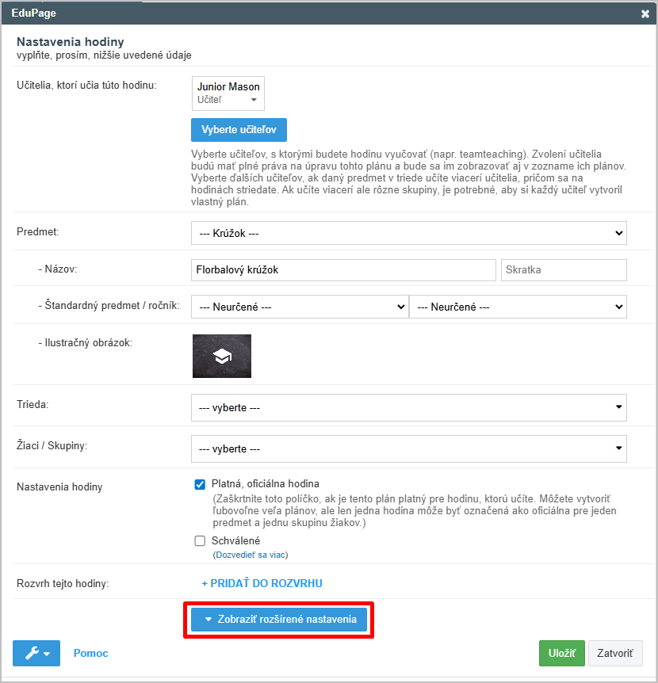This screenshot has width=658, height=683.
Task: Change Junior Mason's role dropdown
Action: [228, 100]
